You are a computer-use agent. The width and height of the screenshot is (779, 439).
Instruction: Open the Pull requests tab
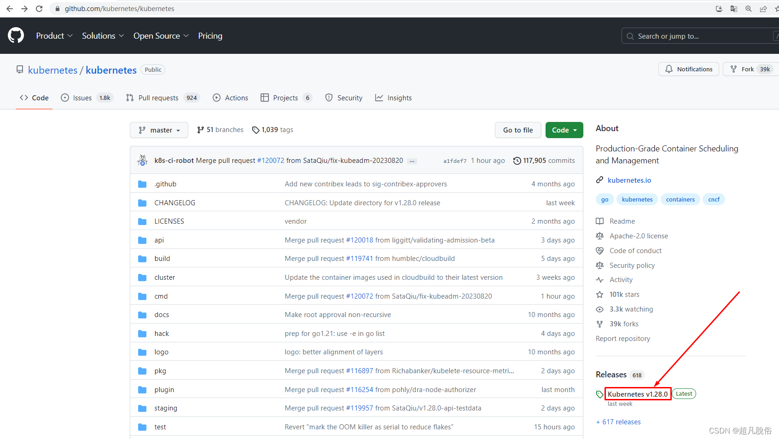pos(163,98)
